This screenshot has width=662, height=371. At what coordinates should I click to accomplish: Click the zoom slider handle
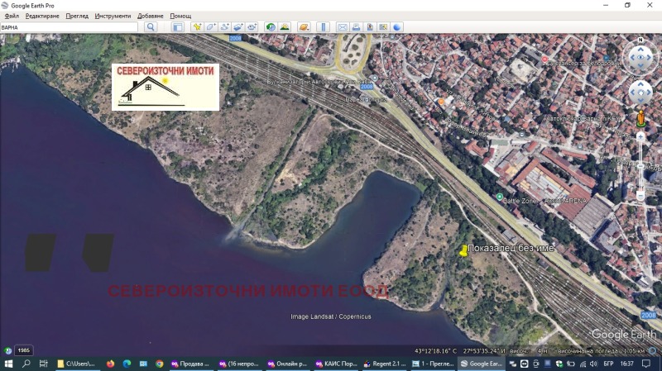(x=640, y=166)
